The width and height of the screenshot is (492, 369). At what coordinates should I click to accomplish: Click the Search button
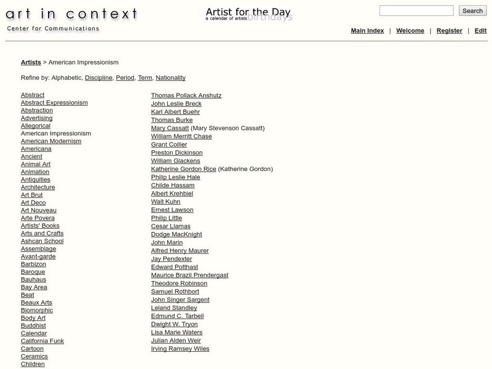point(472,10)
